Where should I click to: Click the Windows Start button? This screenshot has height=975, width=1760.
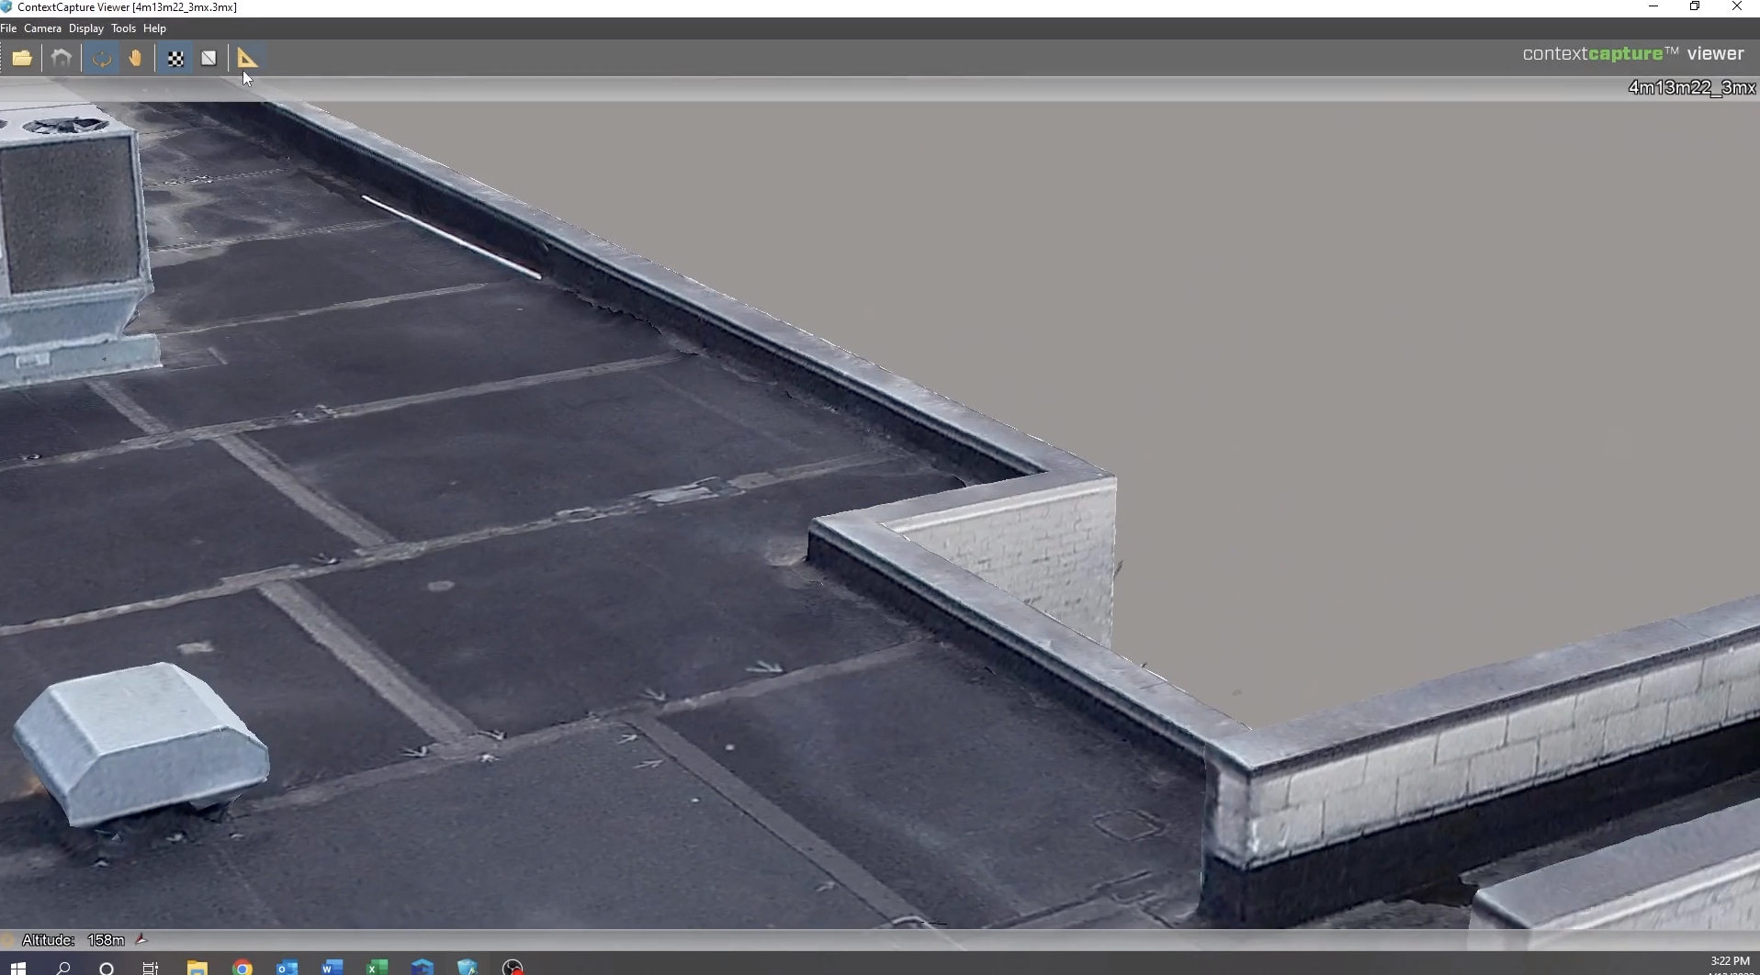click(18, 968)
